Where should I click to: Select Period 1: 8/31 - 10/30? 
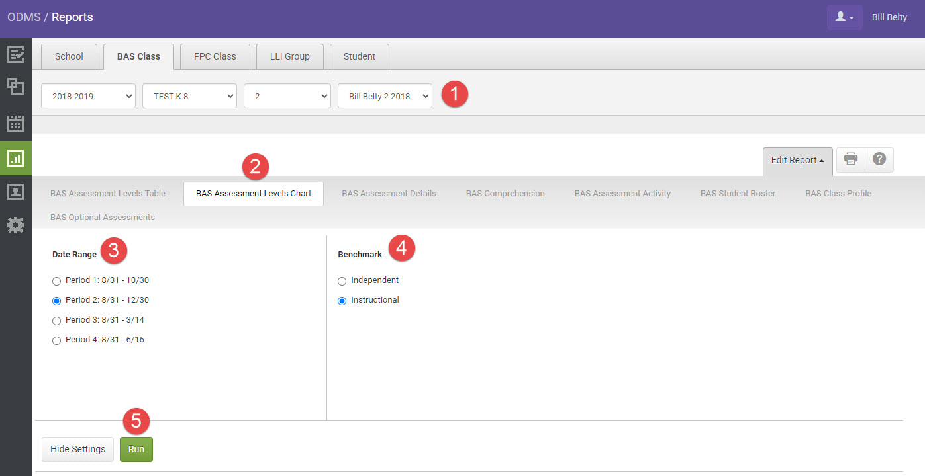(56, 281)
